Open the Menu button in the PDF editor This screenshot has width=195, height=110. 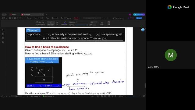pos(4,18)
